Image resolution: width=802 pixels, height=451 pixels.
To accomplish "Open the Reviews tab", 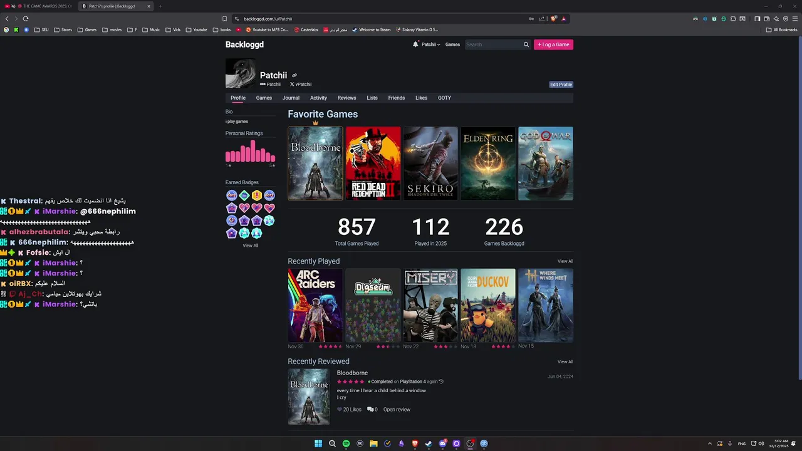I will (346, 98).
